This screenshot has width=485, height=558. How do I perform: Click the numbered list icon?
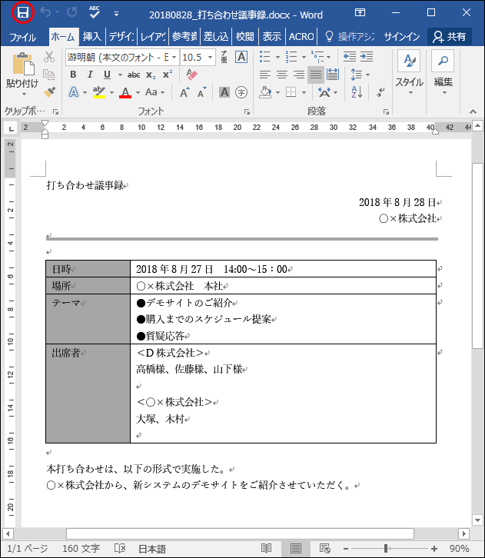pos(291,57)
